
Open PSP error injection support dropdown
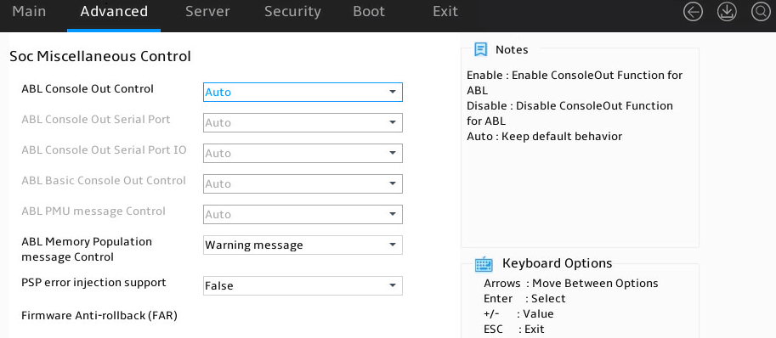pyautogui.click(x=303, y=285)
